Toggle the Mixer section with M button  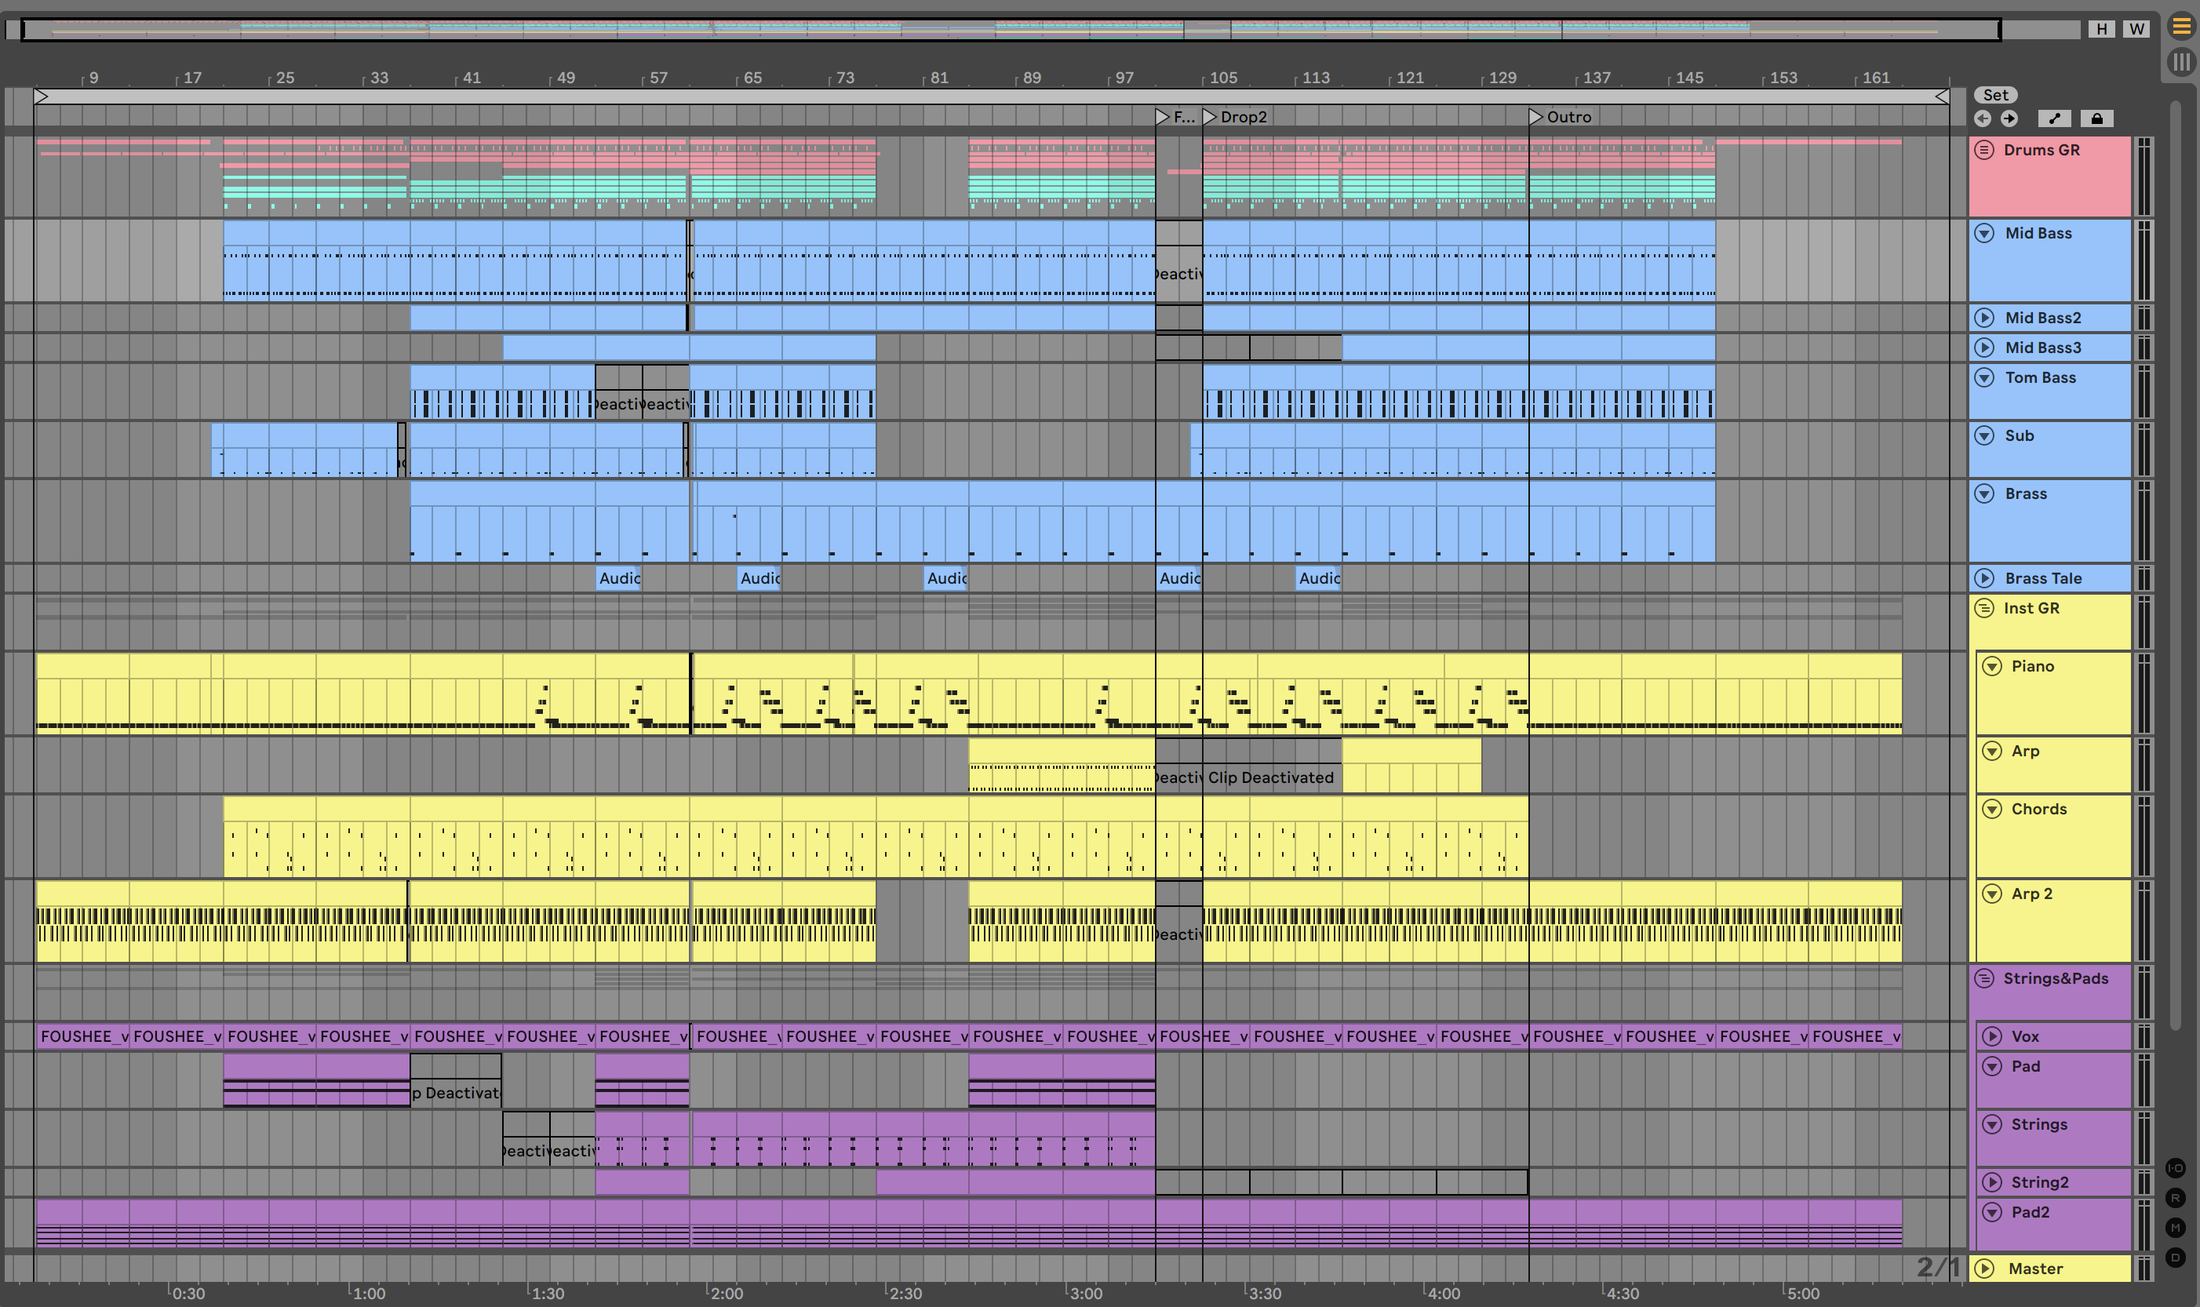[x=2176, y=1227]
